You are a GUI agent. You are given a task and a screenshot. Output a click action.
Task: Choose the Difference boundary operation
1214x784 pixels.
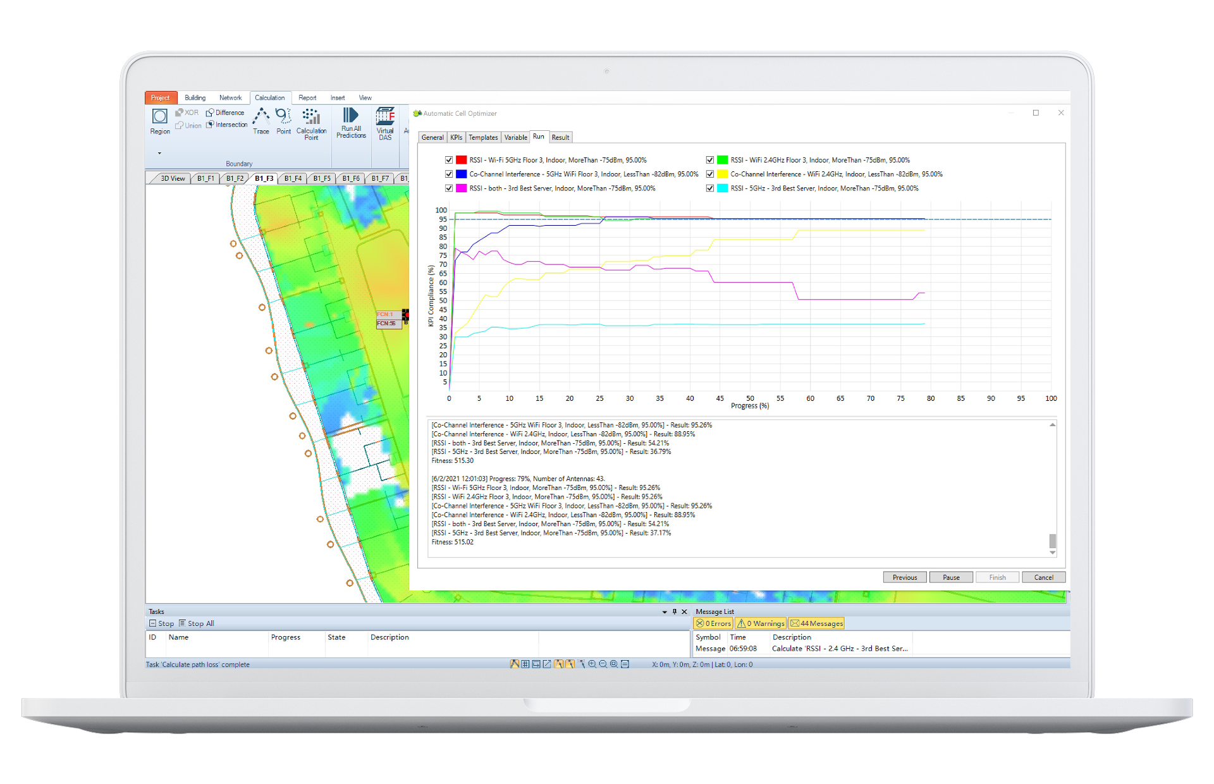click(225, 113)
